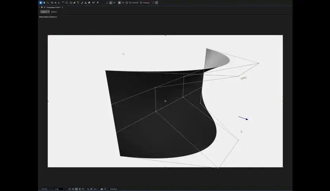Viewport: 330px width, 191px height.
Task: Select the Dolly camera tool
Action: [59, 3]
